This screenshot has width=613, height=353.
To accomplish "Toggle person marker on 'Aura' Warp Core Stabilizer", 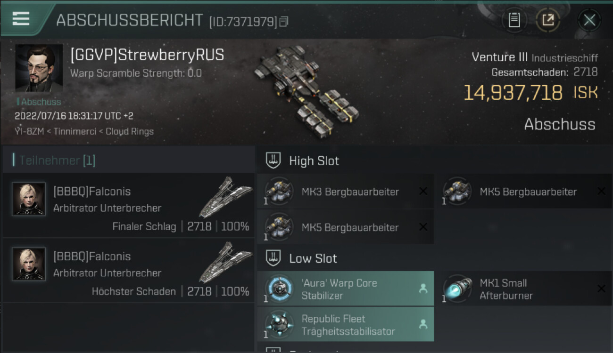I will click(423, 289).
